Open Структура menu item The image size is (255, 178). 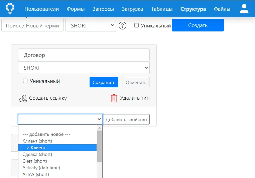[193, 9]
